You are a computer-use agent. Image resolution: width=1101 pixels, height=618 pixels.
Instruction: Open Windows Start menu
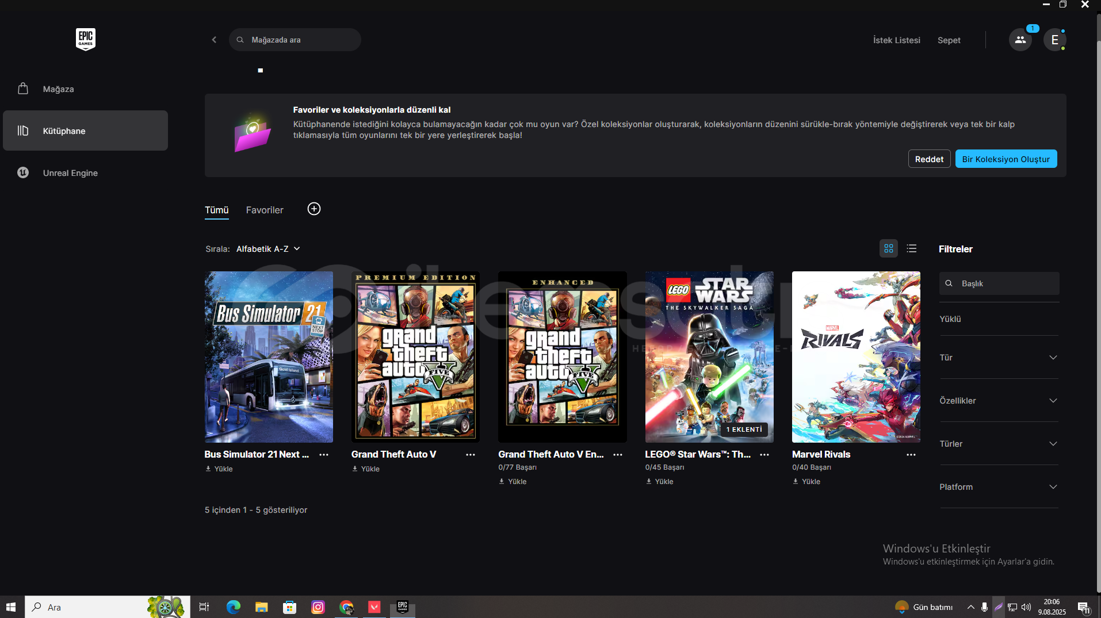tap(11, 607)
